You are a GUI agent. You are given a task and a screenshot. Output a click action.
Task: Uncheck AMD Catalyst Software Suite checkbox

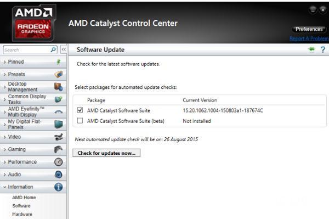pos(80,110)
